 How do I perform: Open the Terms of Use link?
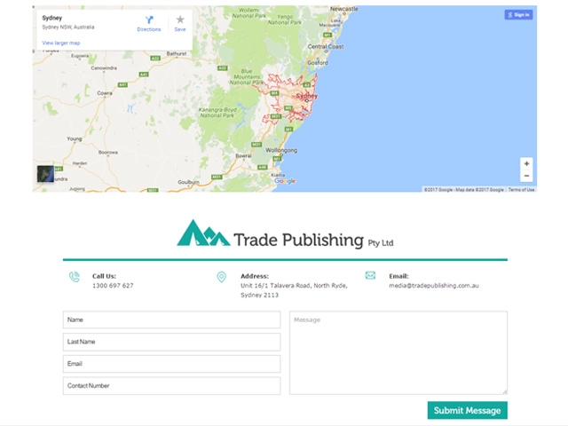pyautogui.click(x=521, y=189)
